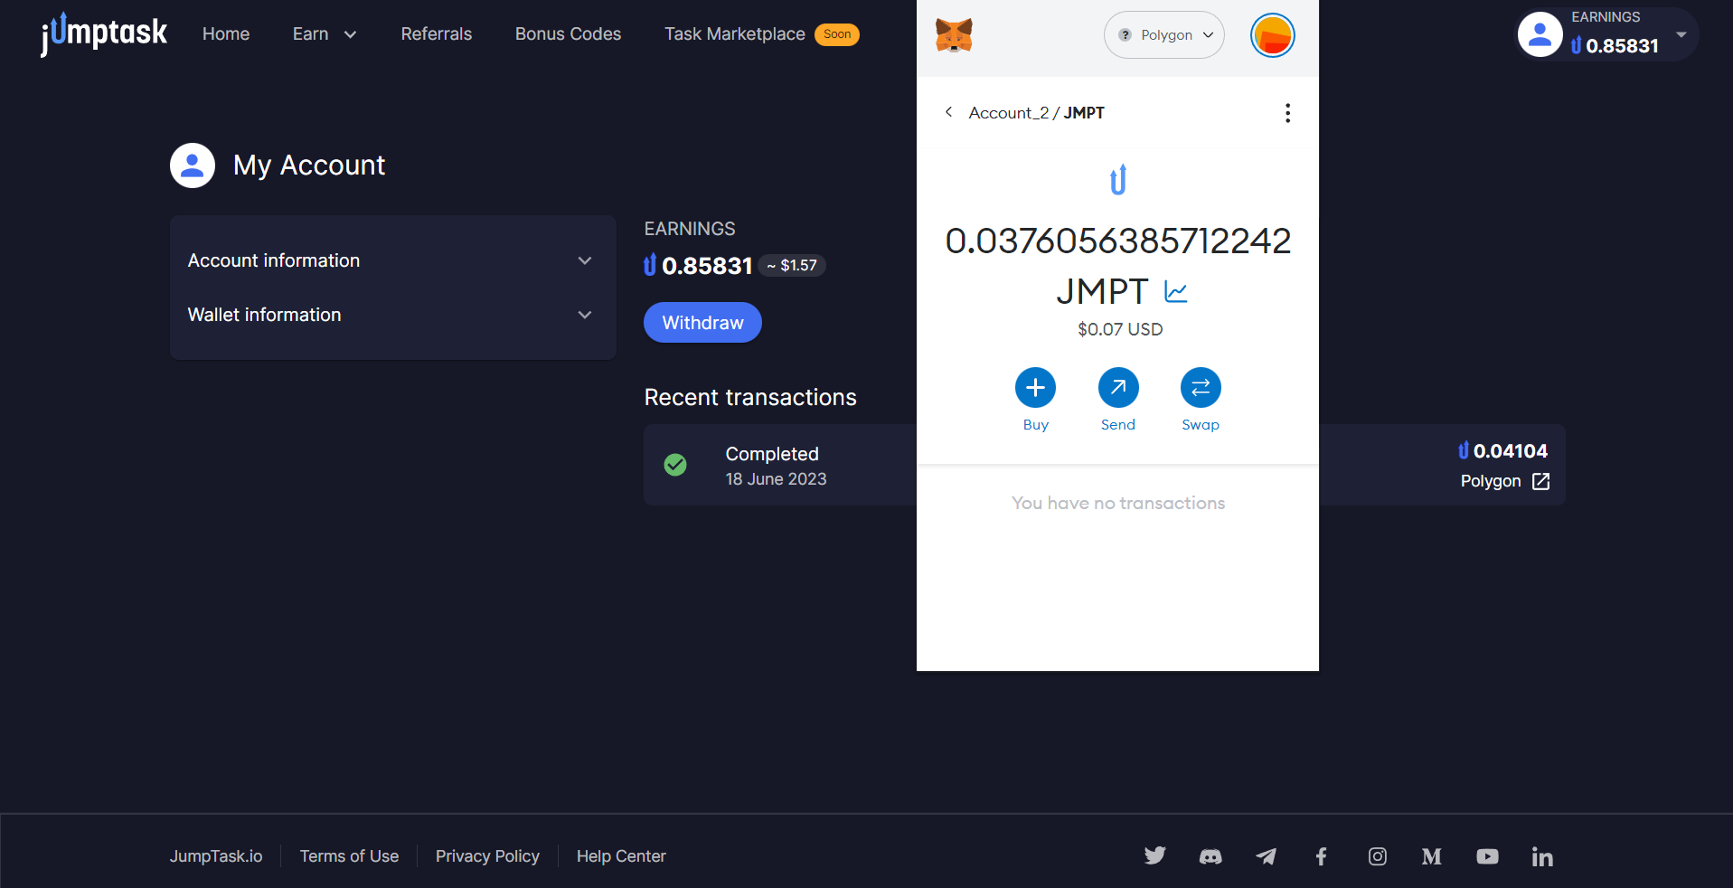Click the $0.07 USD value
The width and height of the screenshot is (1733, 888).
1120,329
